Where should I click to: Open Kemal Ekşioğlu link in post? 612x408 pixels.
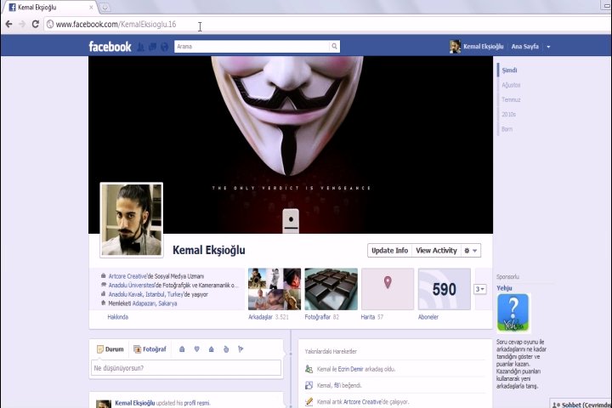134,403
